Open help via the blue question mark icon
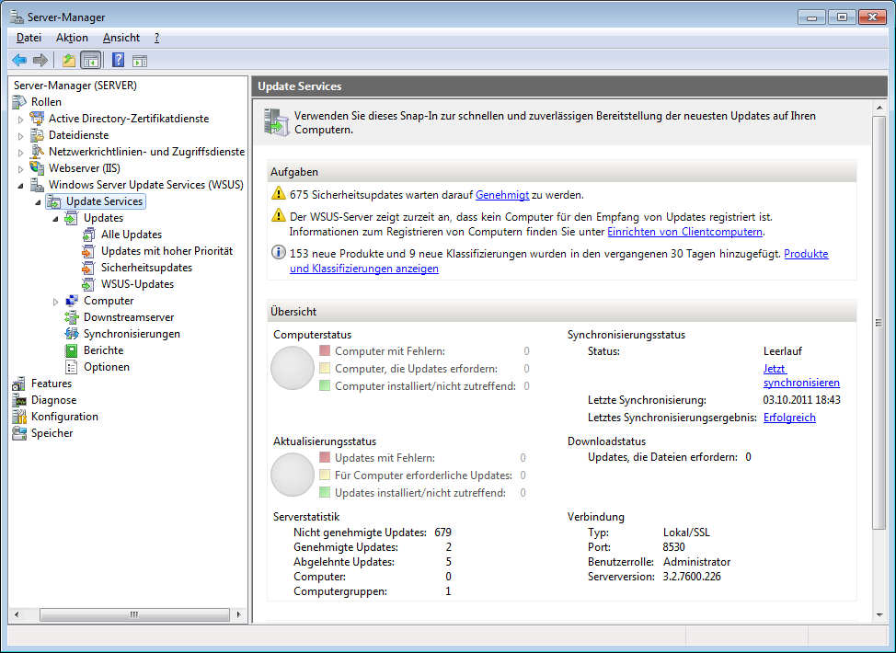896x653 pixels. pos(119,60)
